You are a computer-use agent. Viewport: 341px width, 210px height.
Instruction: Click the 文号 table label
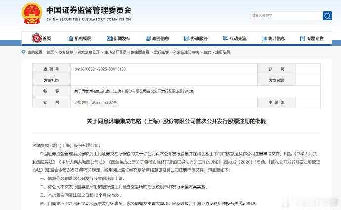pyautogui.click(x=51, y=102)
